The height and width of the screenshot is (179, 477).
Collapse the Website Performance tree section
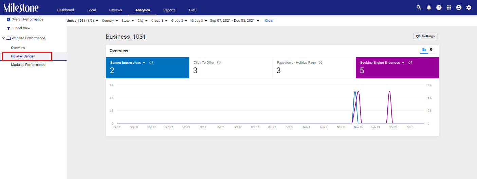coord(3,38)
